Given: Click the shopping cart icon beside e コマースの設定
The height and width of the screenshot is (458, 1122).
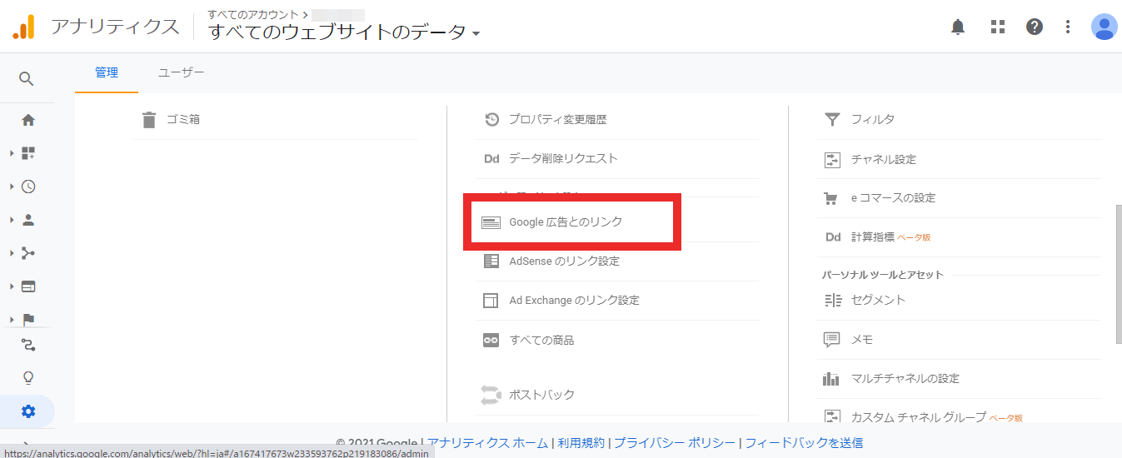Looking at the screenshot, I should pos(831,198).
